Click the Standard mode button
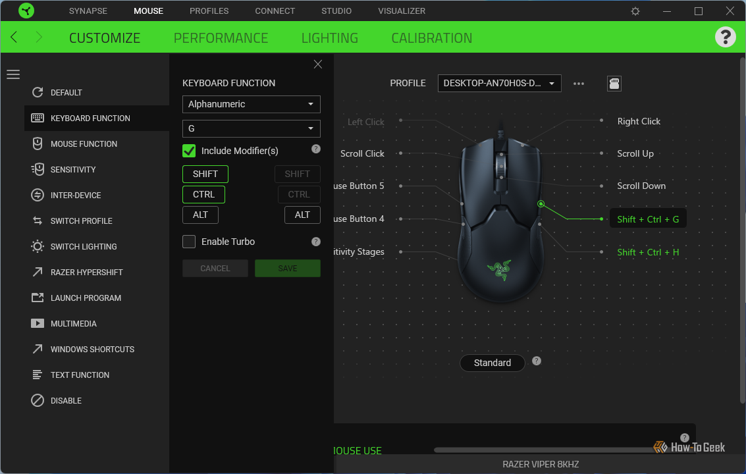This screenshot has height=474, width=746. [493, 363]
